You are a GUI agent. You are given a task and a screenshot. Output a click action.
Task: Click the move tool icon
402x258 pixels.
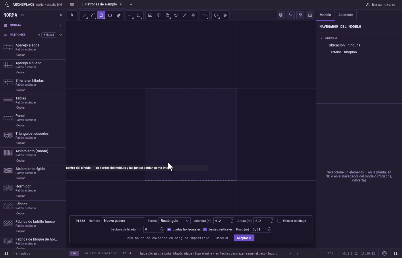click(159, 15)
